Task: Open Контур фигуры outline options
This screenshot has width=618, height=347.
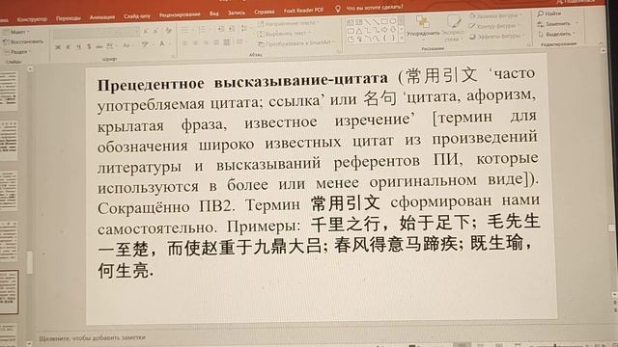Action: tap(494, 26)
